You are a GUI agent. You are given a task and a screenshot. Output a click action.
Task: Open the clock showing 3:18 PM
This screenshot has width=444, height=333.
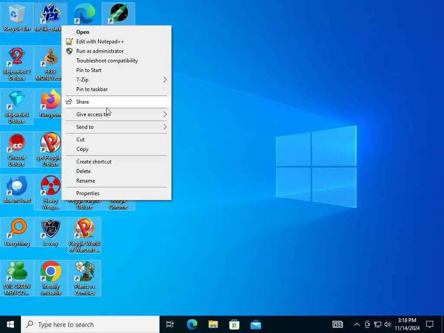407,324
